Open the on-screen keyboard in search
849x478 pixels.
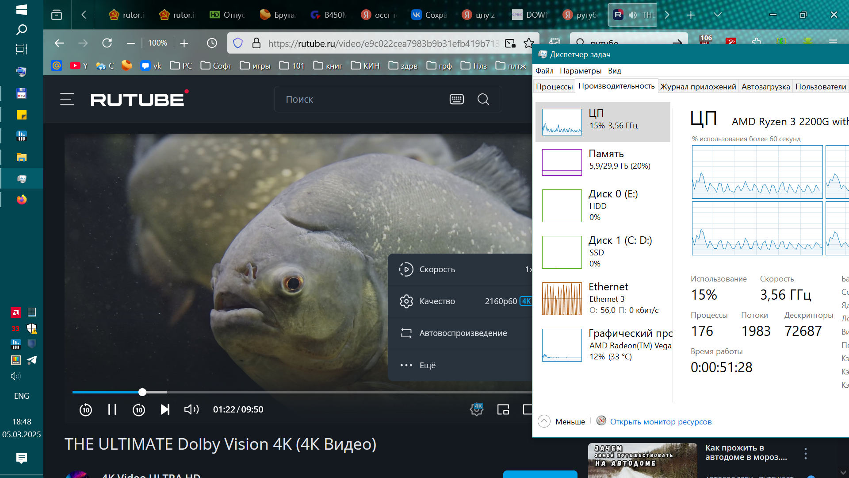(456, 99)
